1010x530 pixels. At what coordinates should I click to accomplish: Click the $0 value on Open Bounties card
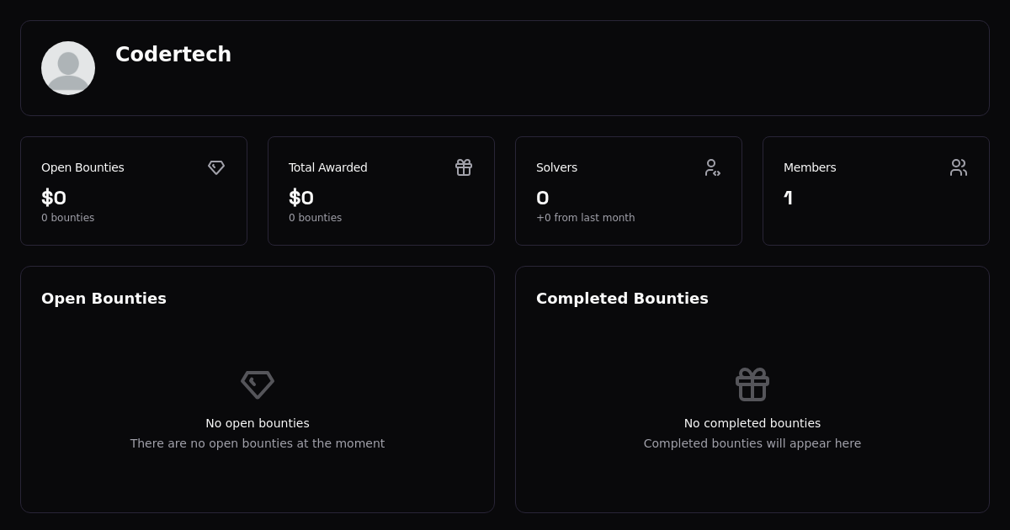pyautogui.click(x=54, y=198)
